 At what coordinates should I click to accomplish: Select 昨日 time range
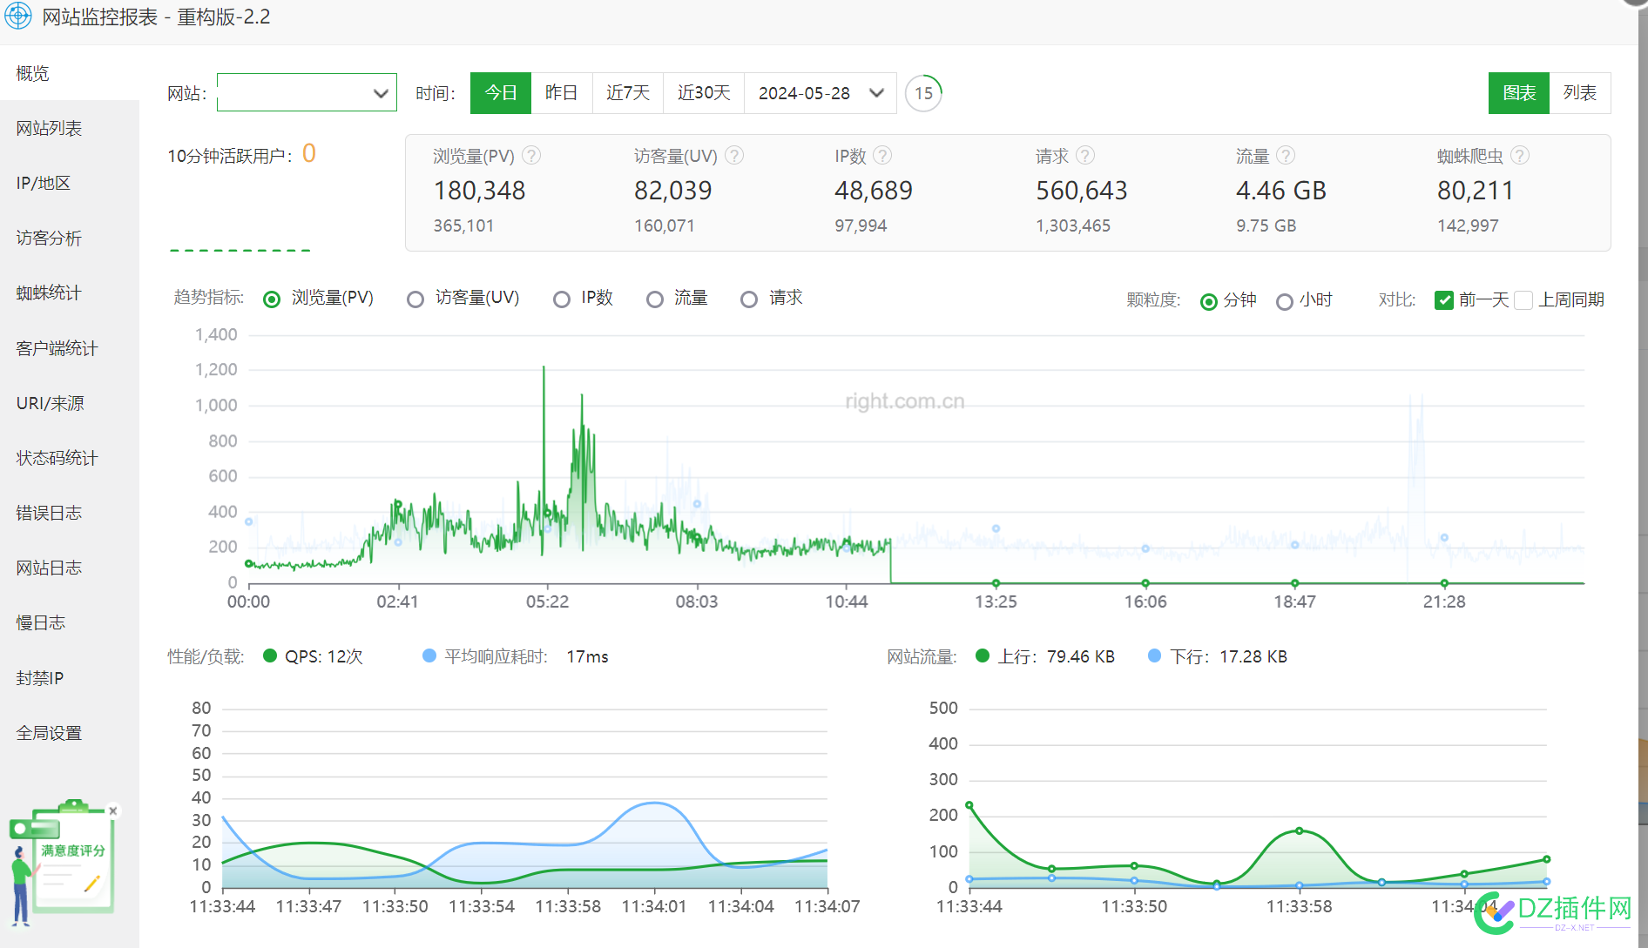click(x=562, y=93)
